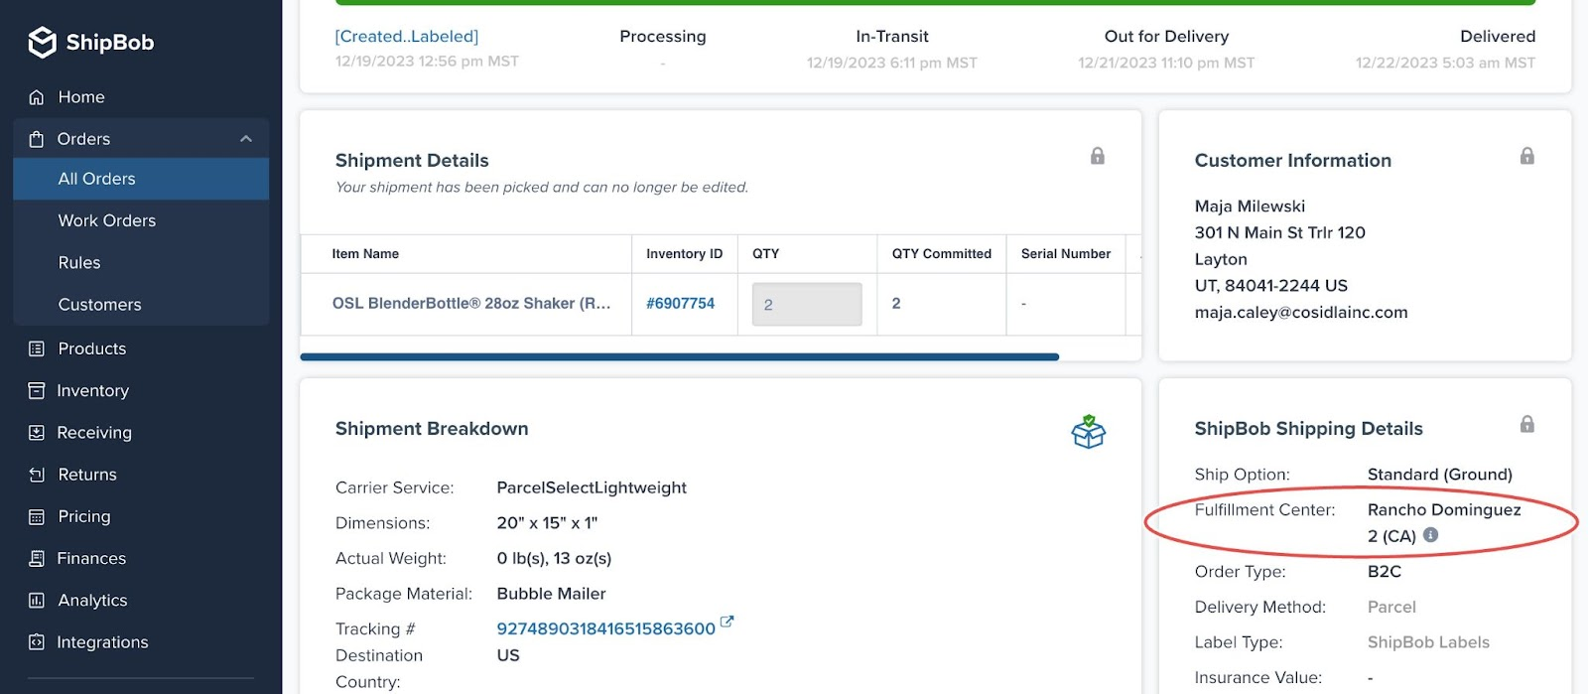Click the Inventory box icon
The width and height of the screenshot is (1588, 694).
pos(37,390)
